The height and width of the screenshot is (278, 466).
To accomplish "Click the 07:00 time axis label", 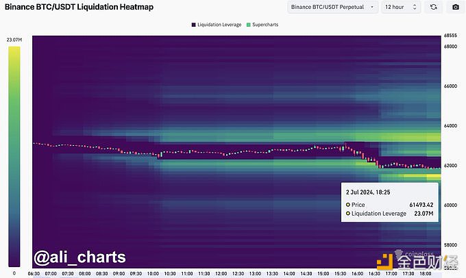I will tap(51, 273).
